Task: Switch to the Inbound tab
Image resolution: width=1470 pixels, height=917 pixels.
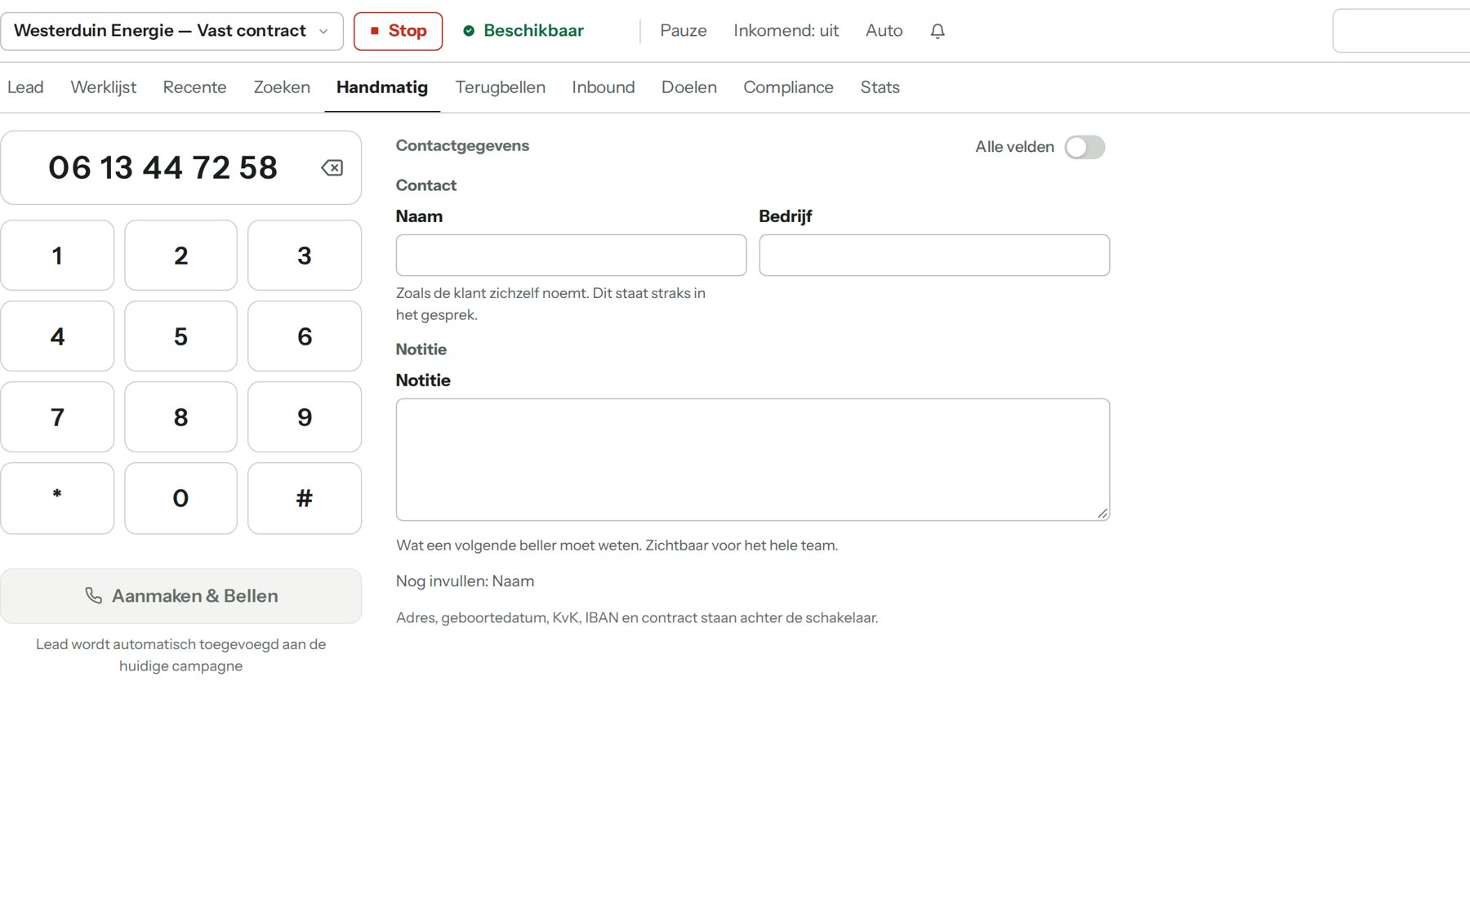Action: point(604,87)
